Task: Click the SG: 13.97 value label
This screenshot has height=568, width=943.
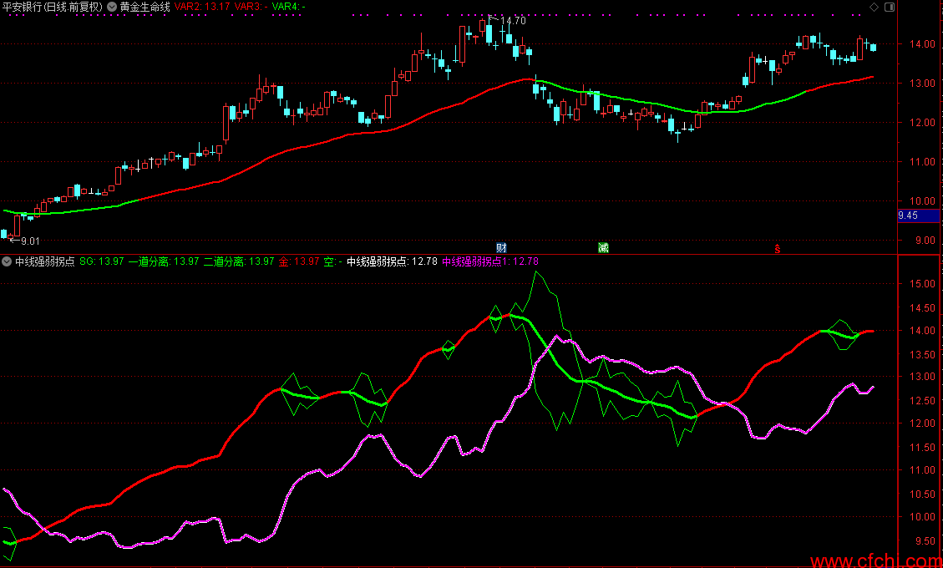Action: tap(102, 261)
